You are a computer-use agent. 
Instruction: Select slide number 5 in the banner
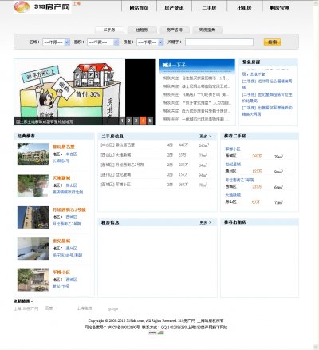tap(150, 121)
